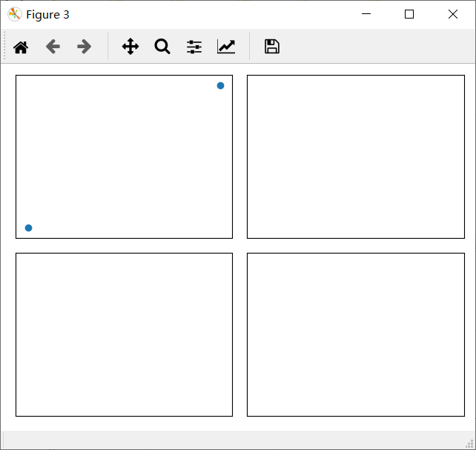Reset the view with the Home icon

point(21,47)
